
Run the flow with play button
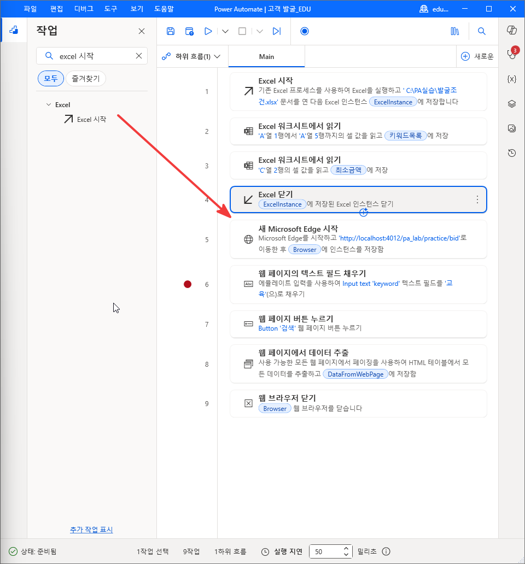(208, 31)
